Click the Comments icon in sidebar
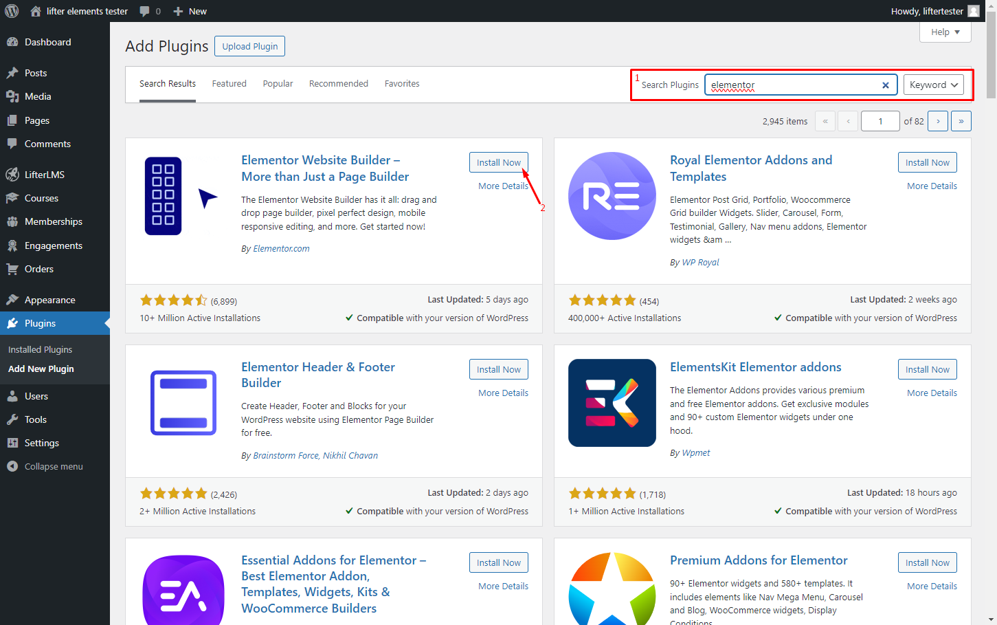The height and width of the screenshot is (625, 997). 12,144
